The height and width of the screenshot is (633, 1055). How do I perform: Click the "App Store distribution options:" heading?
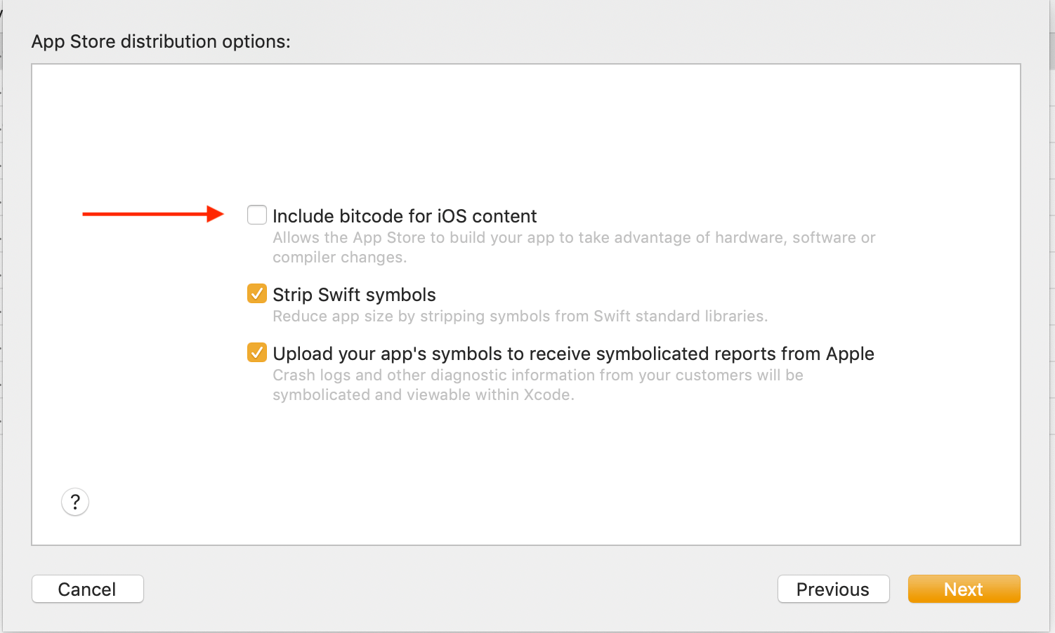coord(161,41)
